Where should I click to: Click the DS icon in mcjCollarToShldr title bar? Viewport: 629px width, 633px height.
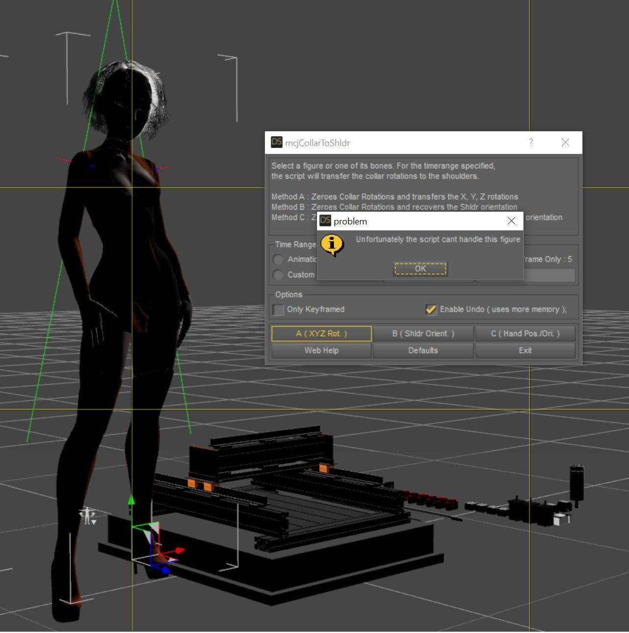[x=277, y=143]
